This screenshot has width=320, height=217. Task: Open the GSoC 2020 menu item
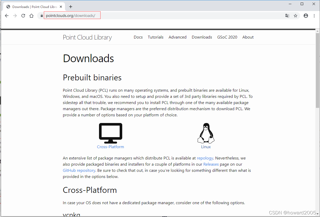227,37
